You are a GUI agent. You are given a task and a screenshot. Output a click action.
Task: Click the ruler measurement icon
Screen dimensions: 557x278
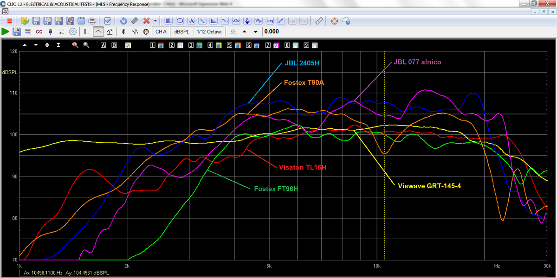pos(319,21)
